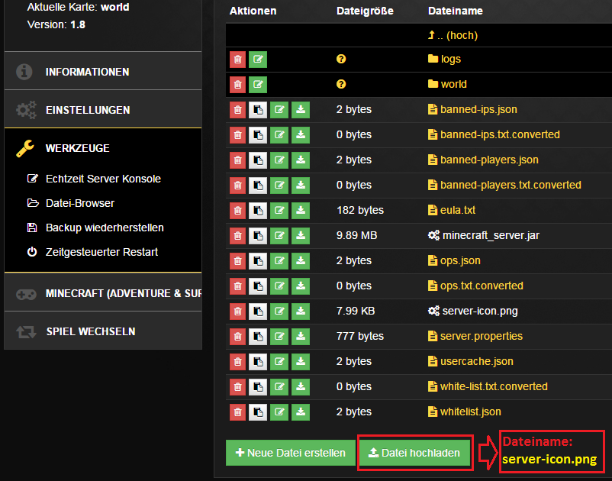
Task: Click the 777 bytes size value
Action: click(x=360, y=336)
